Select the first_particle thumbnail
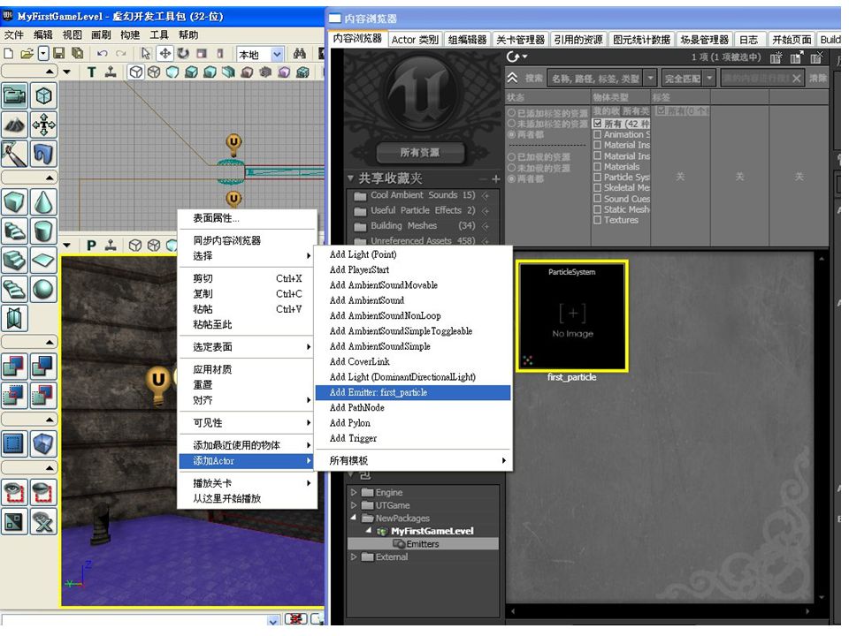849x636 pixels. 572,316
